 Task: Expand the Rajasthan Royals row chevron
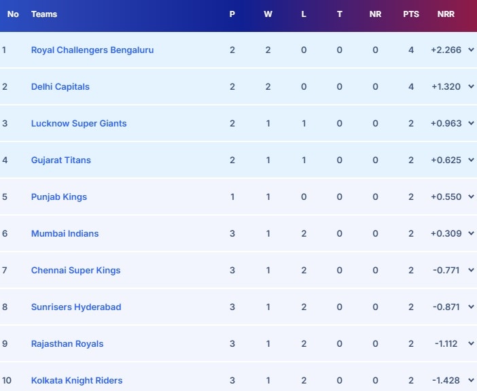click(471, 343)
